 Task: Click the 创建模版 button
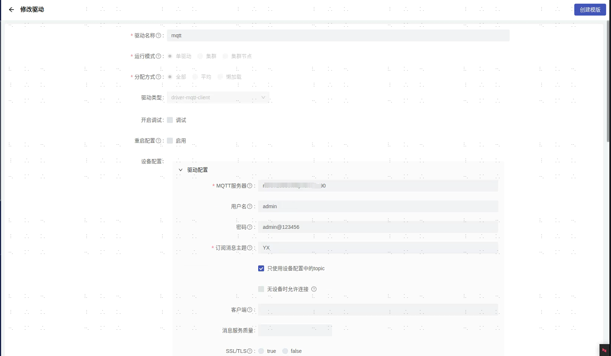tap(590, 10)
